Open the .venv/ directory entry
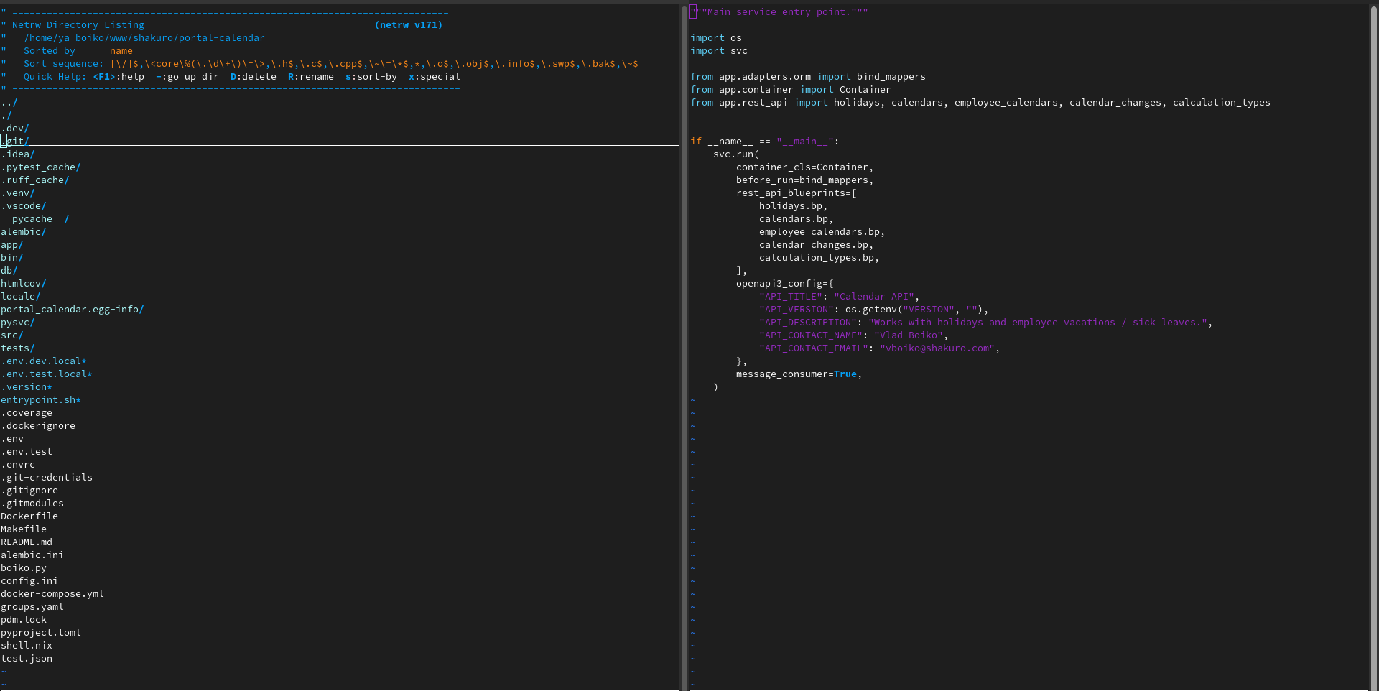The image size is (1379, 691). [18, 193]
